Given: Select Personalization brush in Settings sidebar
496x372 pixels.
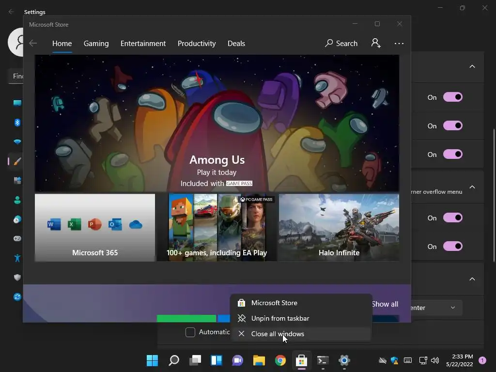Looking at the screenshot, I should pos(17,161).
